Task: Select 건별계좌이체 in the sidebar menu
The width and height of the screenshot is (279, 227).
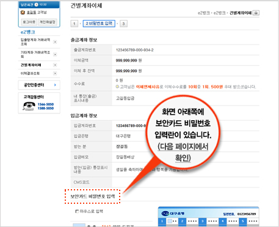Action: click(31, 65)
